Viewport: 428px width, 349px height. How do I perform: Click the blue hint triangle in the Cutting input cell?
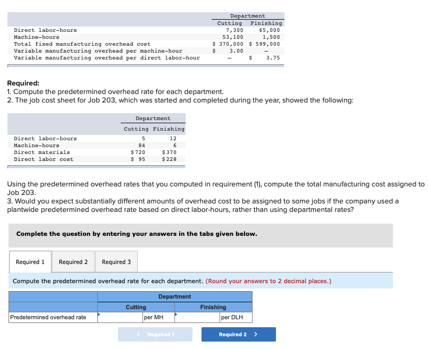[99, 314]
